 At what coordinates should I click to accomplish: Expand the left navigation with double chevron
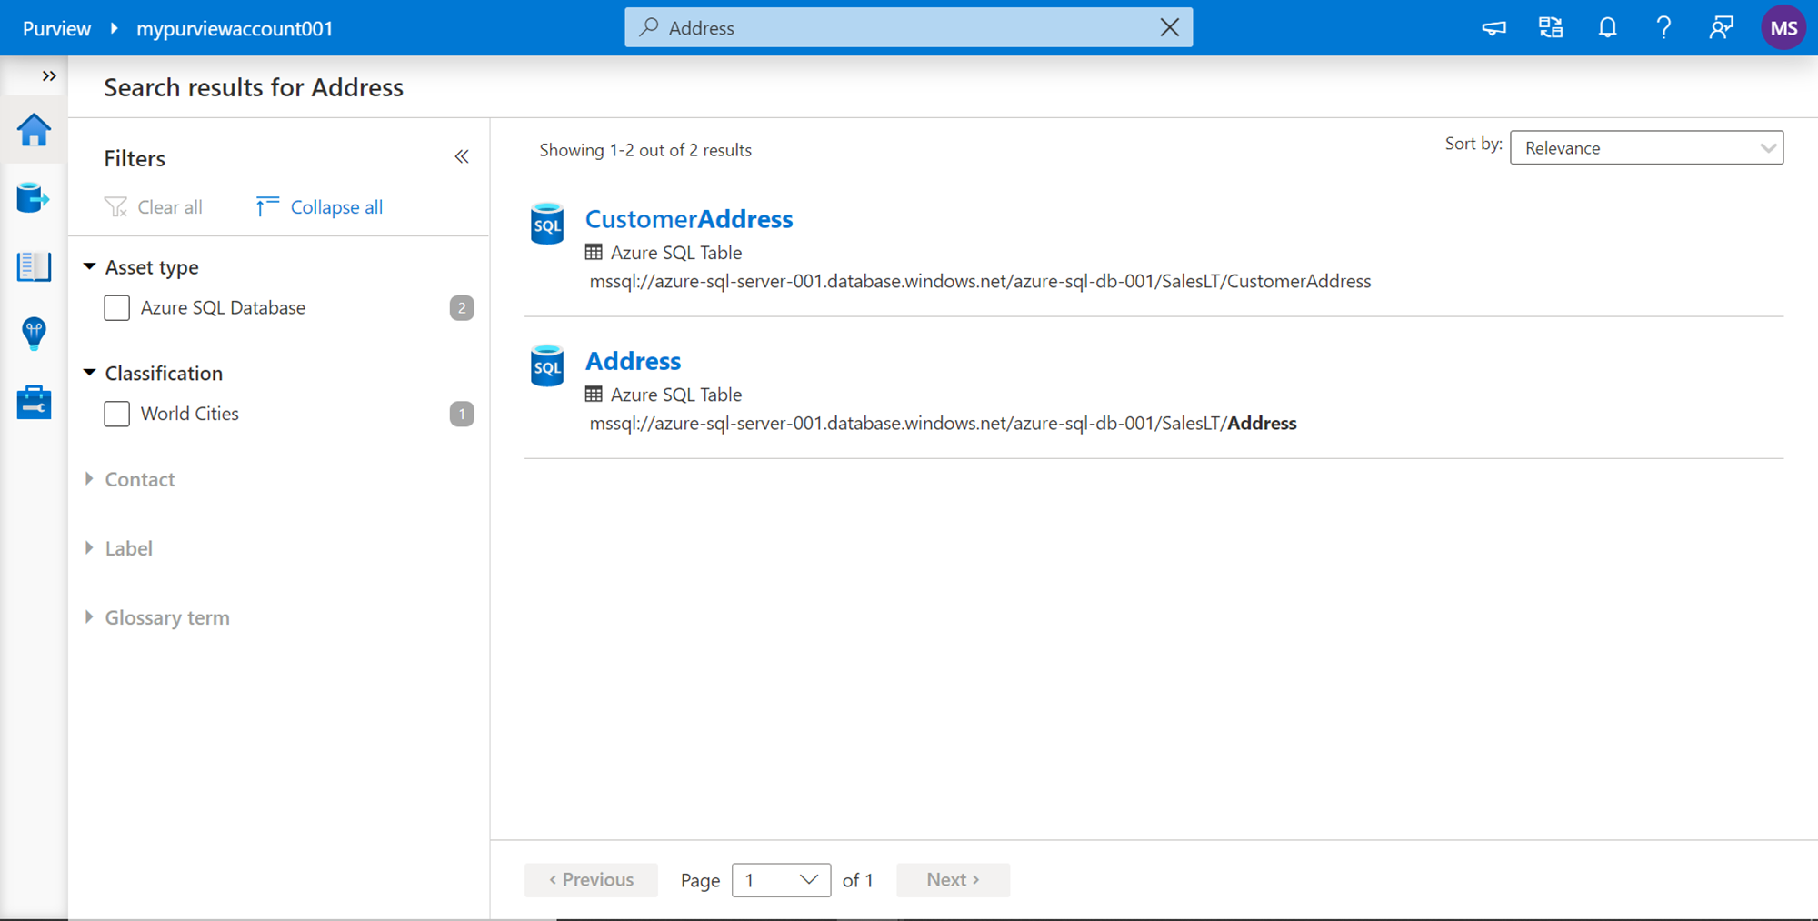[49, 75]
